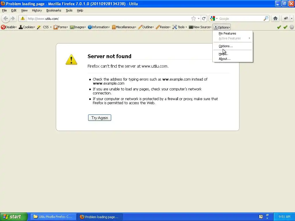Image resolution: width=295 pixels, height=221 pixels.
Task: Open the Windows start button
Action: [x=14, y=217]
